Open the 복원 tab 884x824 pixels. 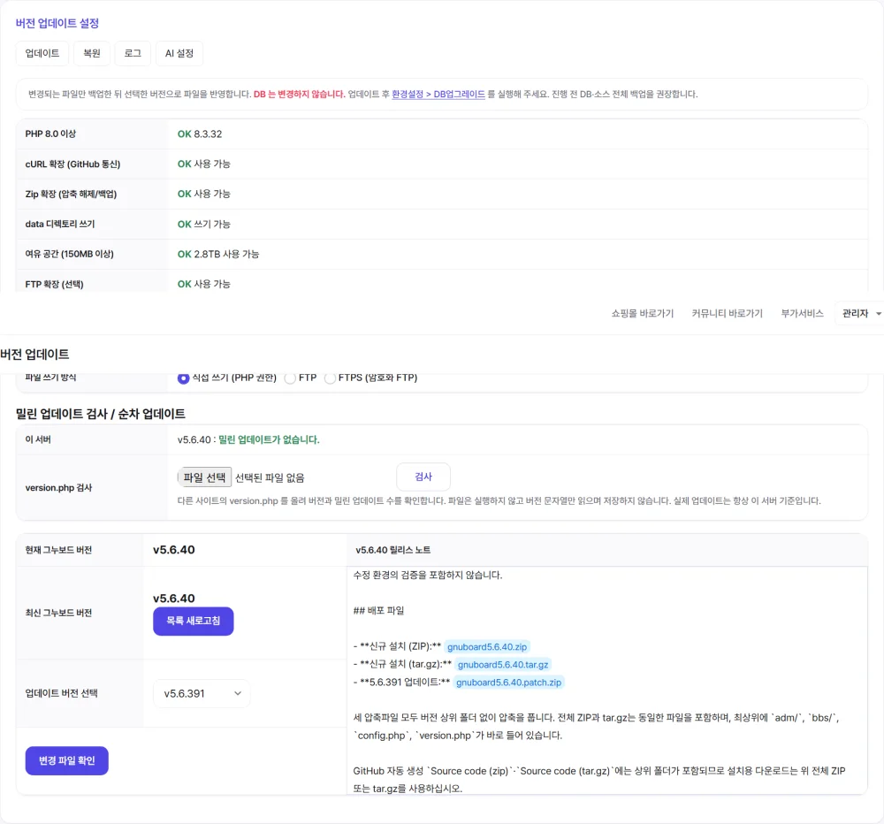tap(92, 54)
